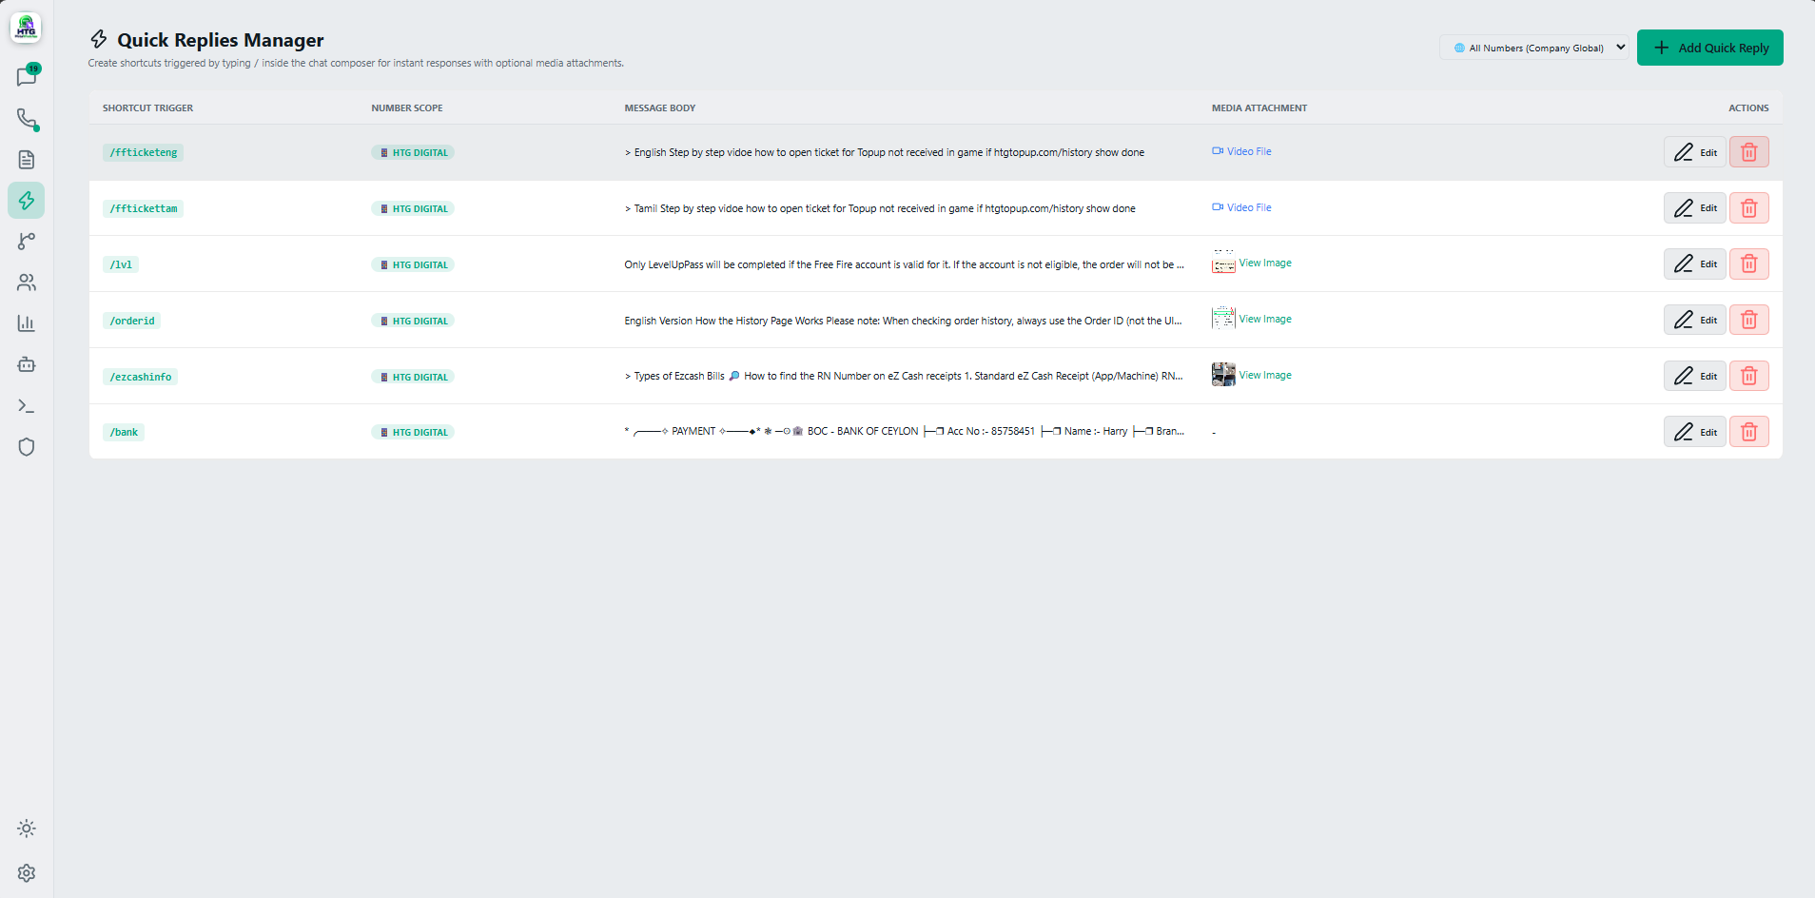Open View Image link for /orderid

(x=1265, y=319)
